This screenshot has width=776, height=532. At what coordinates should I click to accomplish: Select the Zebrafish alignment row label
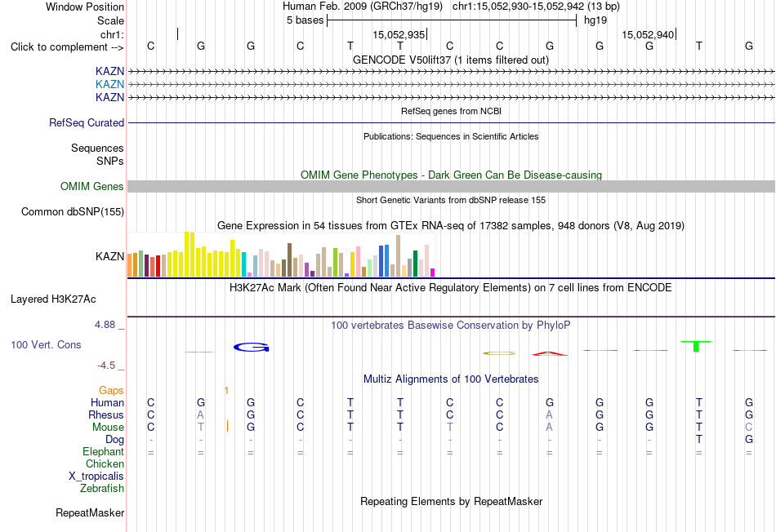pyautogui.click(x=102, y=489)
